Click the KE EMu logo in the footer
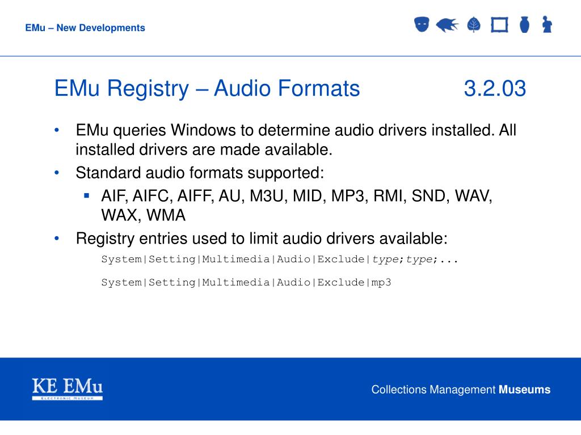This screenshot has width=581, height=435. 68,389
